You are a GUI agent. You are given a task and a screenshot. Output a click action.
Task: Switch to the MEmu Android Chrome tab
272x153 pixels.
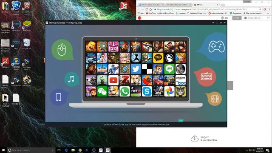click(178, 5)
